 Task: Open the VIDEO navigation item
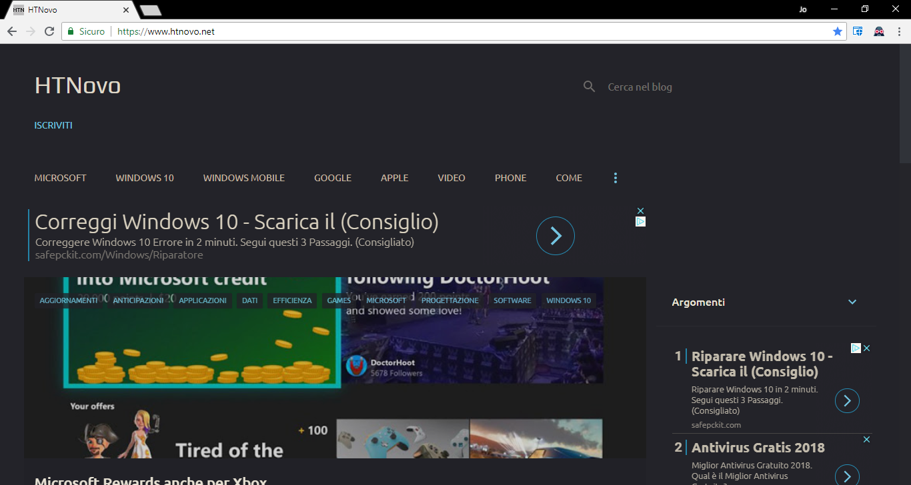[451, 178]
